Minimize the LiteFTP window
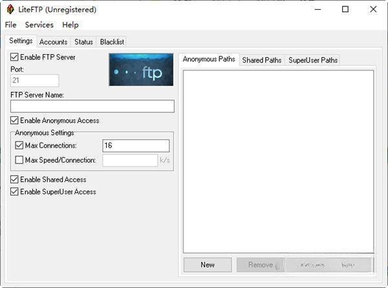The image size is (388, 288). (x=318, y=10)
